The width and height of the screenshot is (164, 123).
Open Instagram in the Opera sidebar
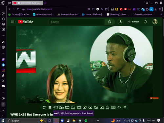[3, 70]
